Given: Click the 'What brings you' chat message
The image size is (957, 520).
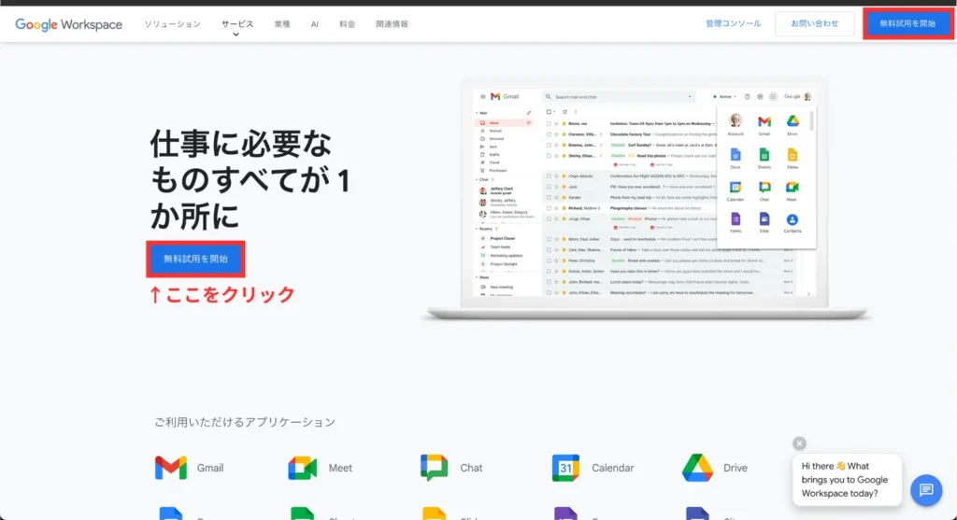Looking at the screenshot, I should pos(846,480).
